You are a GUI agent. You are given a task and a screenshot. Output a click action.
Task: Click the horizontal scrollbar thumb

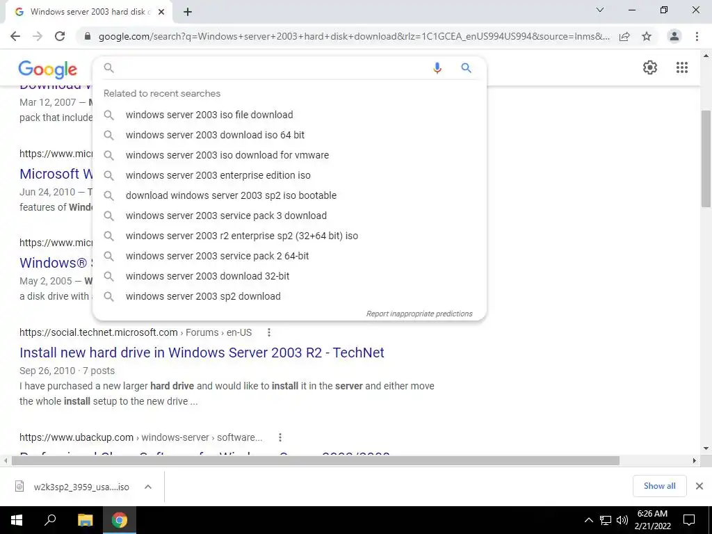pyautogui.click(x=316, y=460)
